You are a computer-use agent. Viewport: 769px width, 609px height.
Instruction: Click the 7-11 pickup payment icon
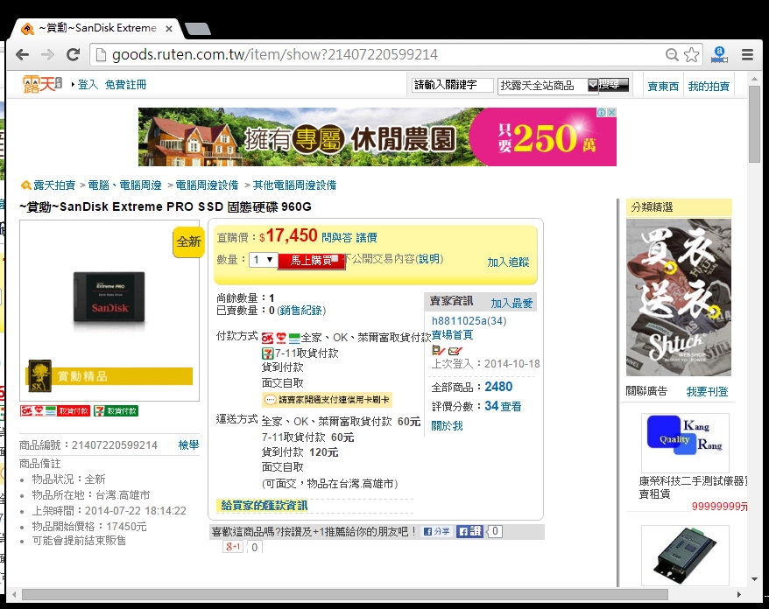pos(267,353)
